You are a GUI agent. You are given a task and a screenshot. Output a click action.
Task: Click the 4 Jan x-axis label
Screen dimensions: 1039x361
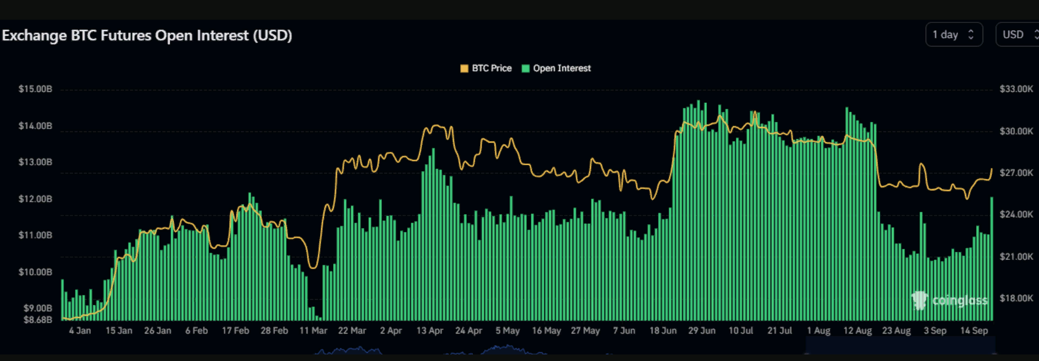(80, 331)
